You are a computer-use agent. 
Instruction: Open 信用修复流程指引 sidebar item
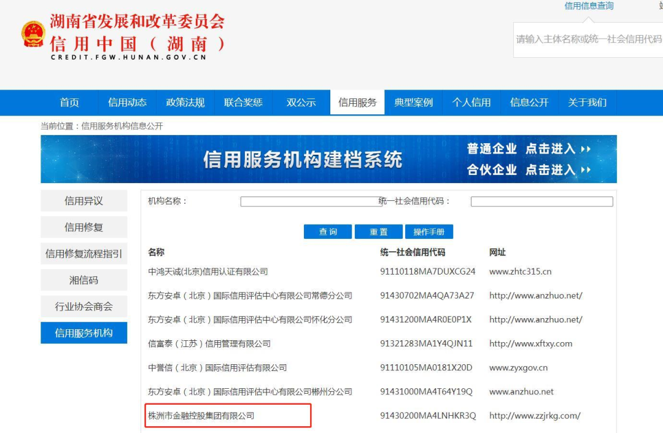83,254
